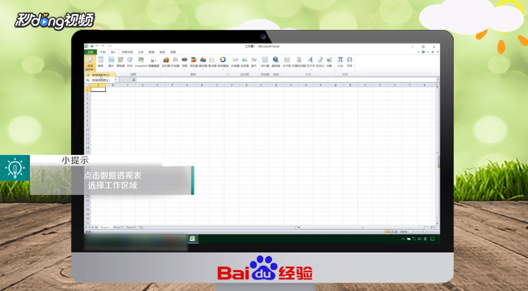Insert a hyperlink using the globe icon
The height and width of the screenshot is (291, 528).
276,62
